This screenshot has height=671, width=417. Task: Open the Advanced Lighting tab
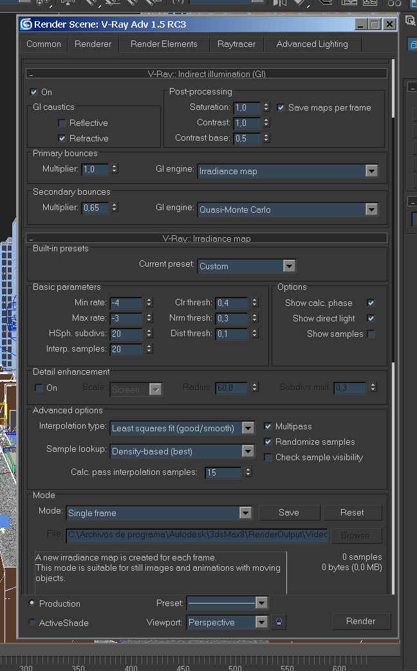(312, 44)
